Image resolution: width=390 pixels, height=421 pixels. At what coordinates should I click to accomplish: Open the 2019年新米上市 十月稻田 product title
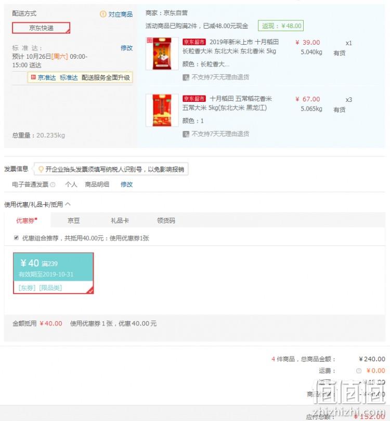[x=231, y=46]
